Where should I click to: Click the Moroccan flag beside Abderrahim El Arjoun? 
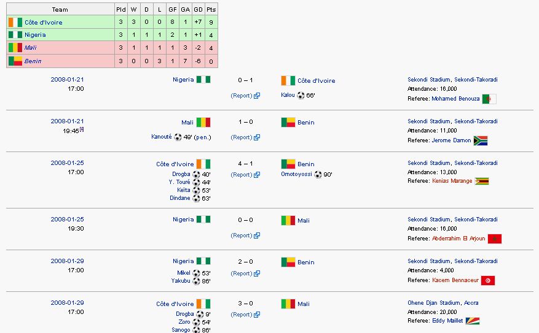pyautogui.click(x=494, y=239)
